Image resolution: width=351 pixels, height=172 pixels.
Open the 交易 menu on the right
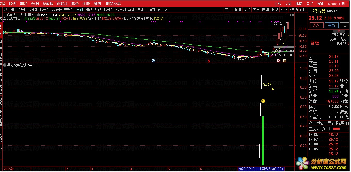coord(278,4)
